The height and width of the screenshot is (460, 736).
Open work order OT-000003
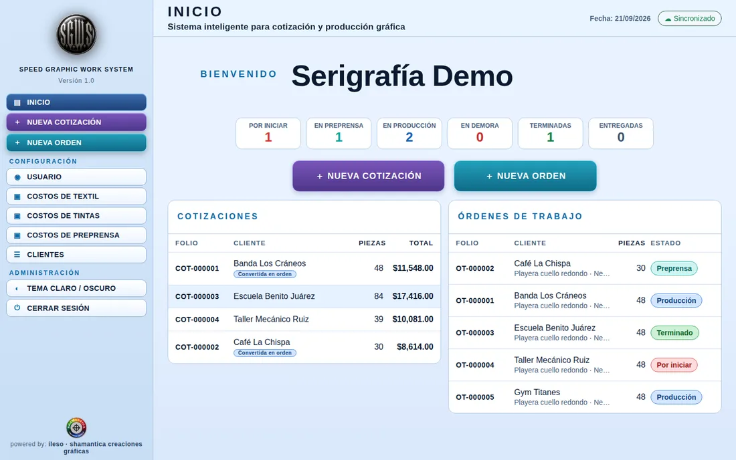tap(585, 333)
